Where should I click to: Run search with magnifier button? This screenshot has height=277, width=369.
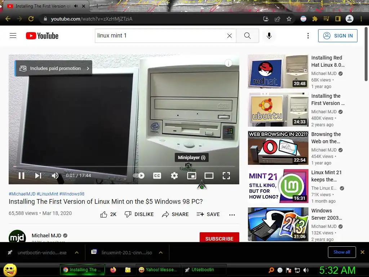click(247, 36)
